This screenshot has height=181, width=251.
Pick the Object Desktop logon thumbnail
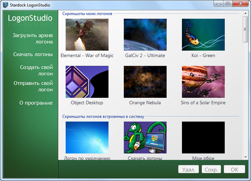tap(87, 82)
